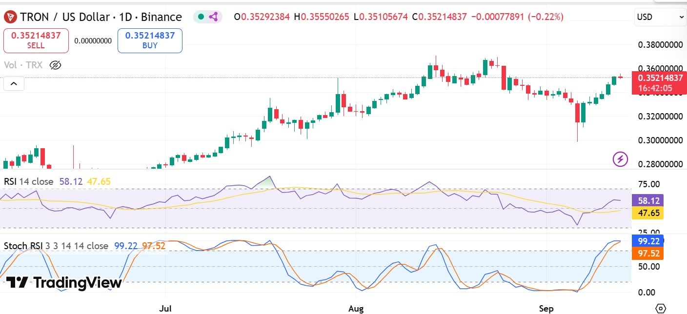Show hidden Vol TRX via crossed-eye icon
Viewport: 687px width, 314px height.
point(55,65)
